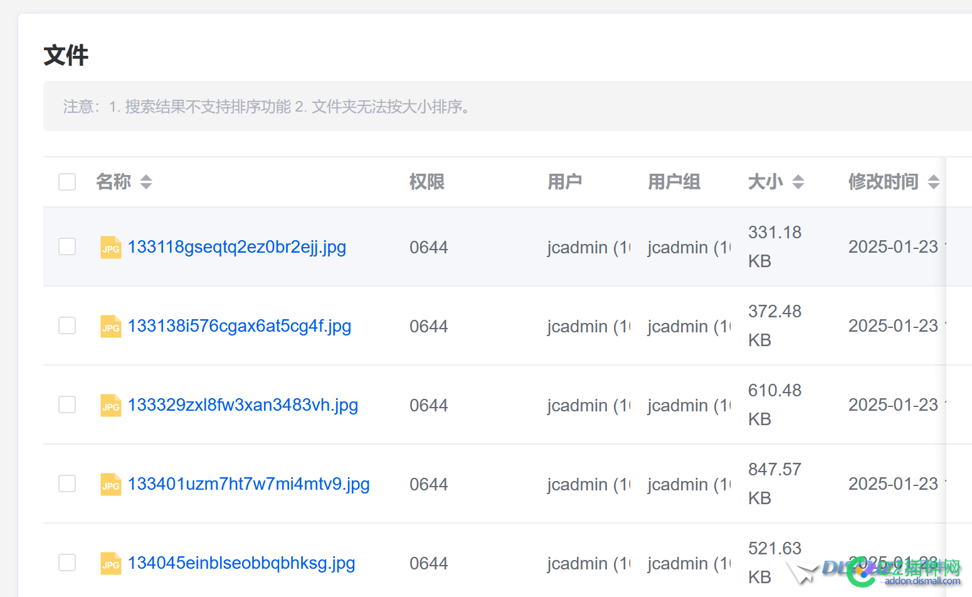Sort by 名称 using its sort arrows

pos(146,182)
